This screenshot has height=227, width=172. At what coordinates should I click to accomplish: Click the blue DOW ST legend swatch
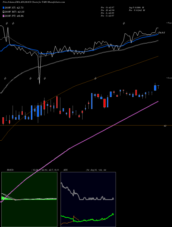coord(4,8)
